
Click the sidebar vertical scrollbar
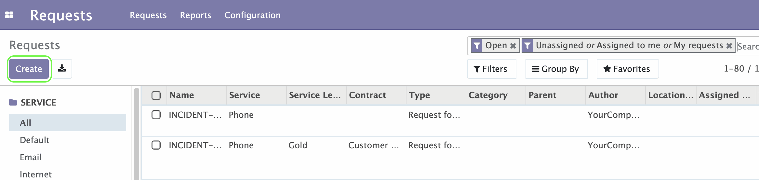click(137, 133)
